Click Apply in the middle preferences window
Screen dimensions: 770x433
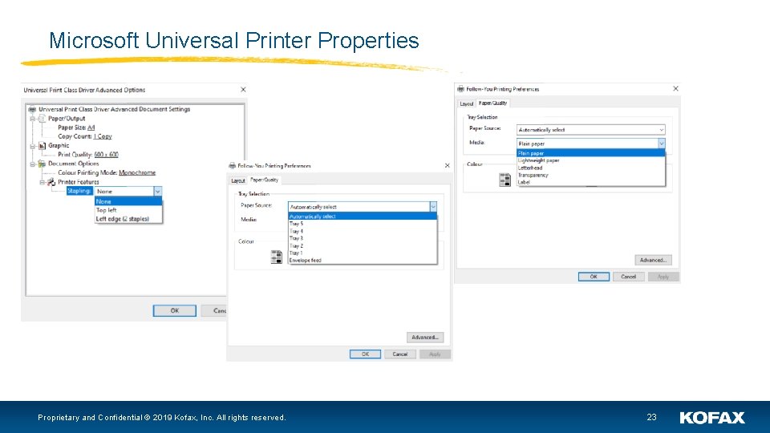pyautogui.click(x=435, y=354)
